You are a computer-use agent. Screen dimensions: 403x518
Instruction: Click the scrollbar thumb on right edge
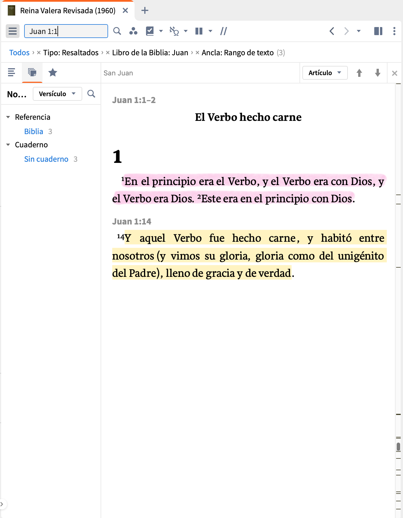[x=398, y=447]
